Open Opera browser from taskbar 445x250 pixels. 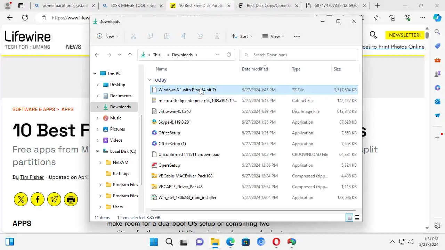pyautogui.click(x=276, y=242)
